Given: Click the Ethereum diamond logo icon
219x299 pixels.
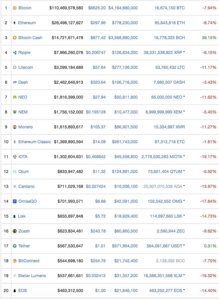Looking at the screenshot, I should click(x=15, y=23).
